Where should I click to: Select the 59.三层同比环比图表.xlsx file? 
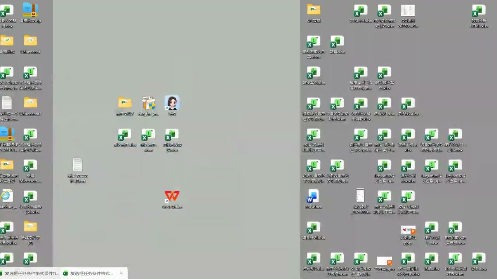click(x=408, y=264)
